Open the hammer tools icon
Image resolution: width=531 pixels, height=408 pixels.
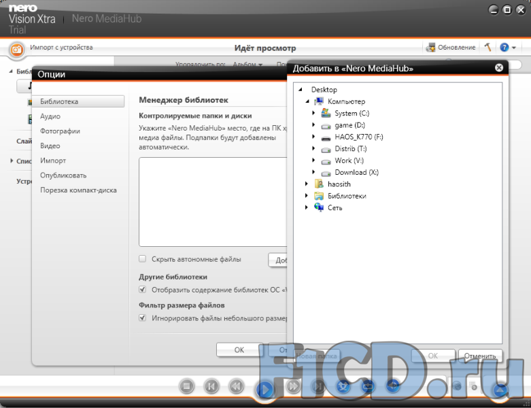pyautogui.click(x=488, y=47)
